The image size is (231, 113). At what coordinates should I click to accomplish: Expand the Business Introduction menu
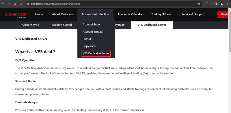tap(96, 14)
